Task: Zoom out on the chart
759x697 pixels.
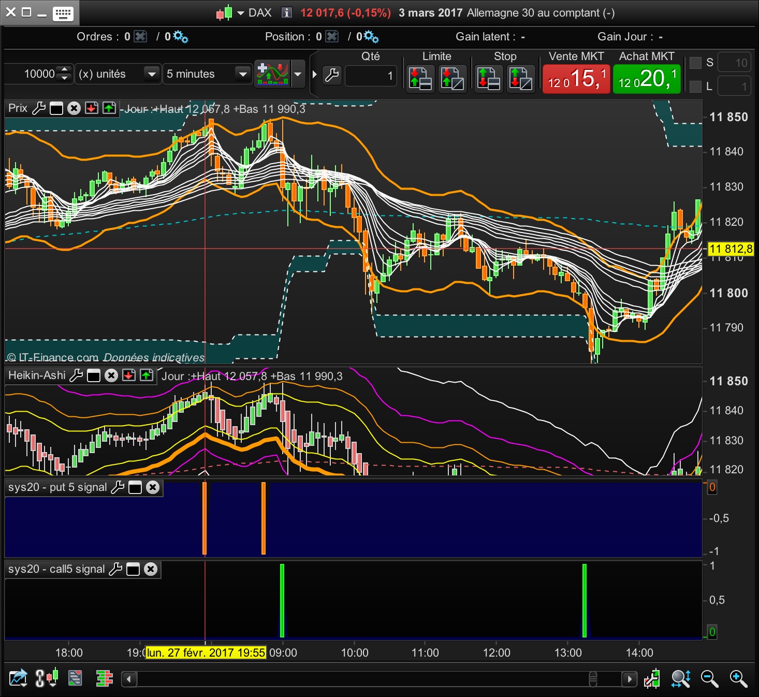Action: [x=709, y=678]
